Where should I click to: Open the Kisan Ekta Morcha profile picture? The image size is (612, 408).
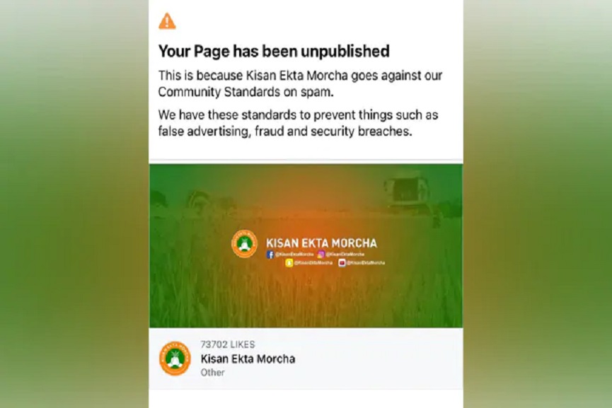point(175,359)
